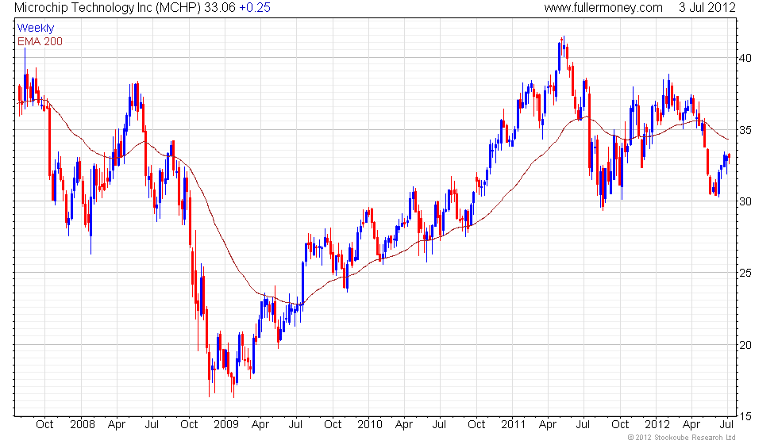Viewport: 778px width, 444px height.
Task: Click the 2008 year label on time axis
Action: pos(83,425)
